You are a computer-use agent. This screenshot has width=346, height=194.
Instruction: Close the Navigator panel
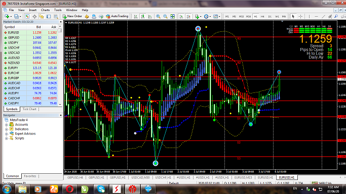[x=61, y=115]
